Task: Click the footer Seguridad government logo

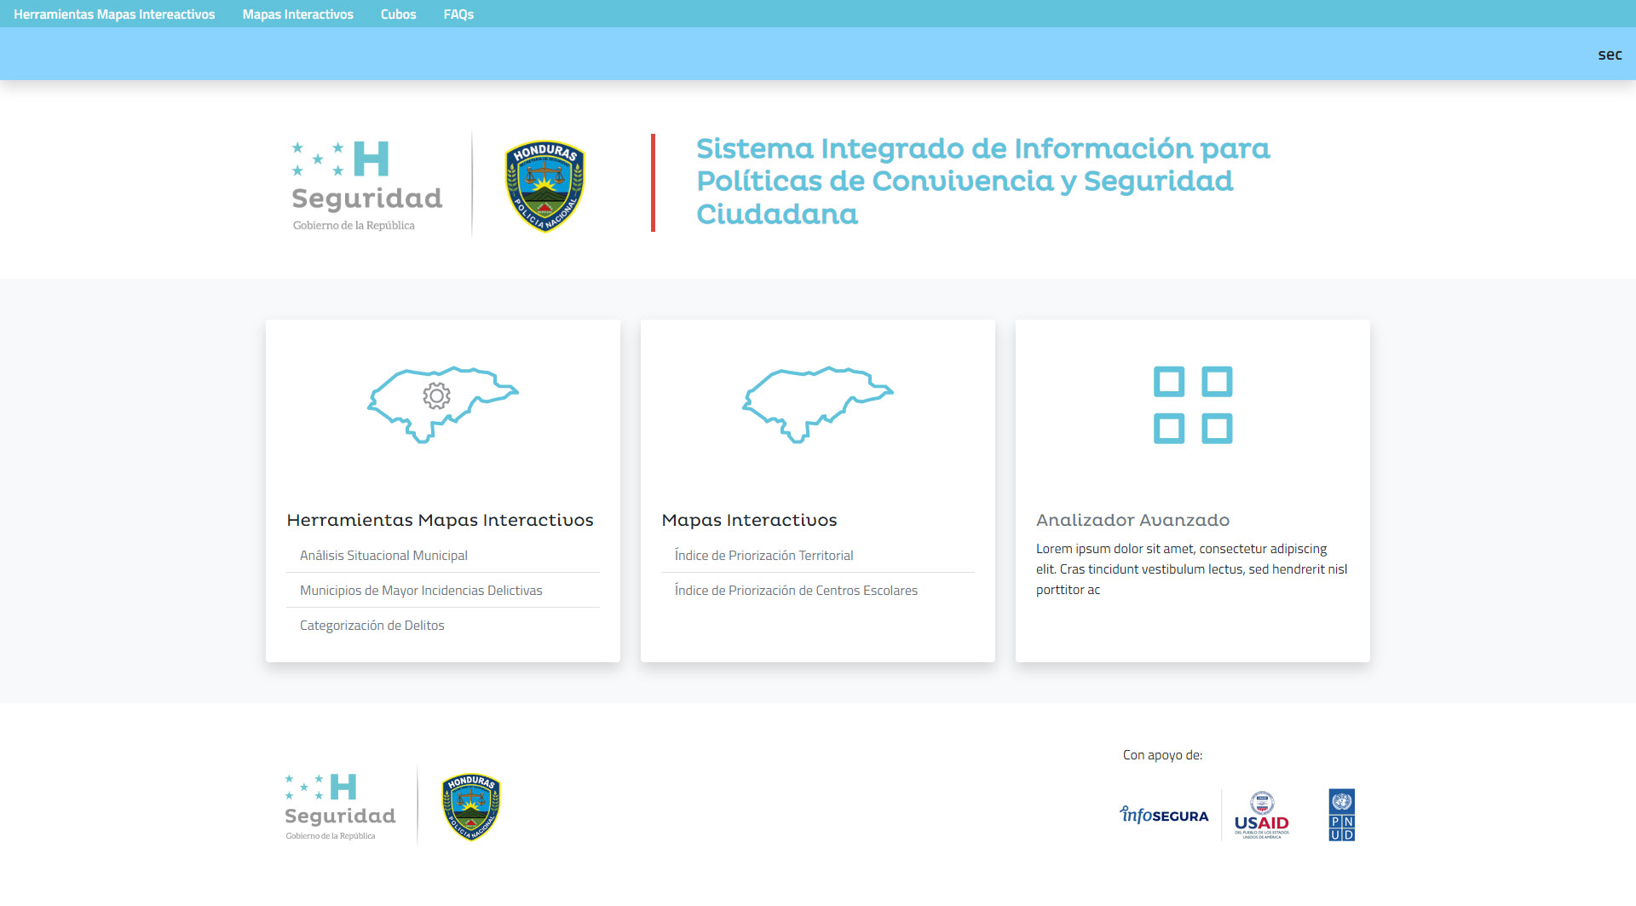Action: coord(340,806)
